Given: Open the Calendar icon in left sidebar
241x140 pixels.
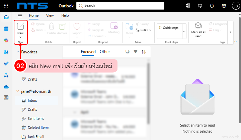Looking at the screenshot, I should pos(6,29).
